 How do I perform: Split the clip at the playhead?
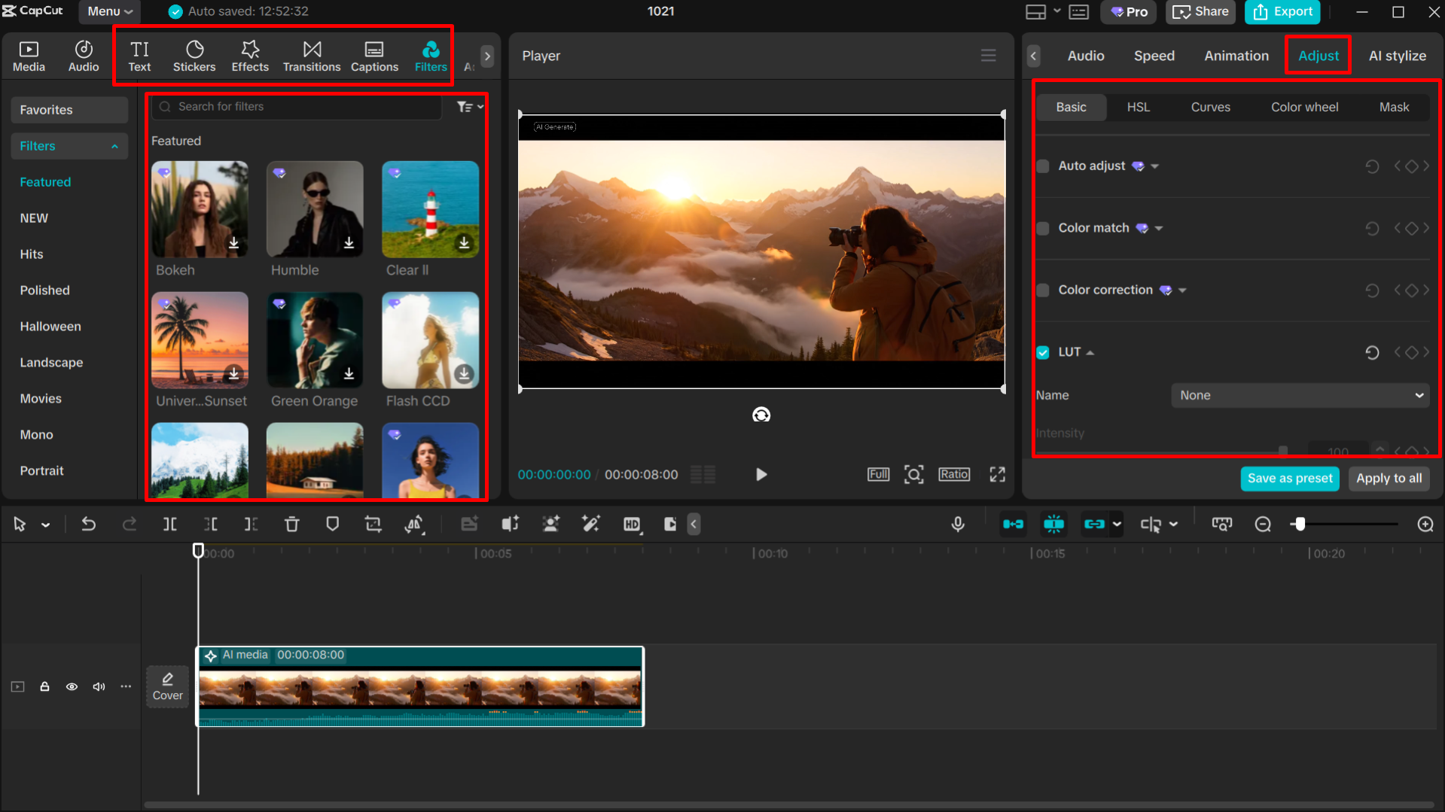pos(169,524)
